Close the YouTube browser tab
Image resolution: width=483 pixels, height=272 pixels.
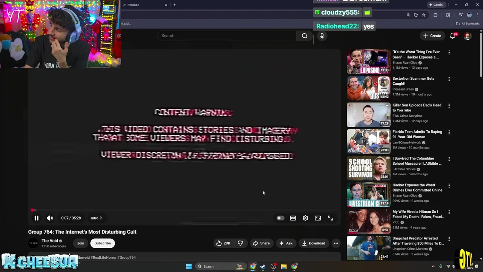pyautogui.click(x=166, y=5)
